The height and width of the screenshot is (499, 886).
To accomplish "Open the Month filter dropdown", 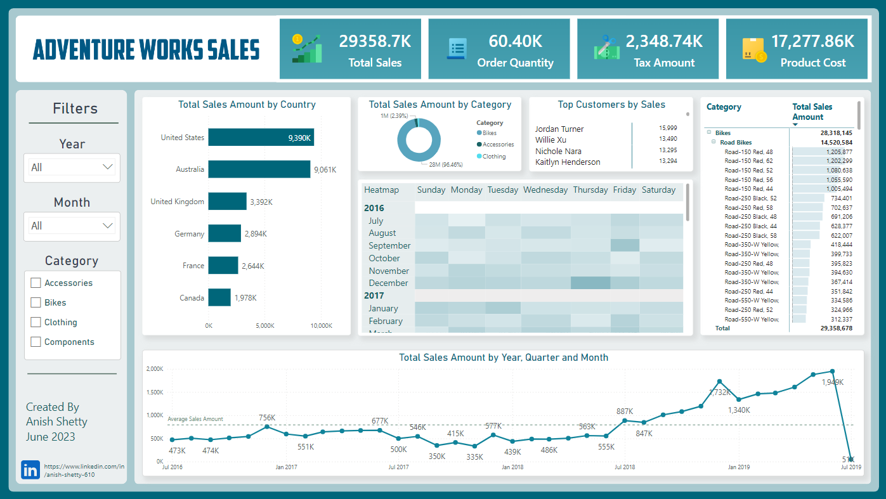I will click(x=72, y=226).
